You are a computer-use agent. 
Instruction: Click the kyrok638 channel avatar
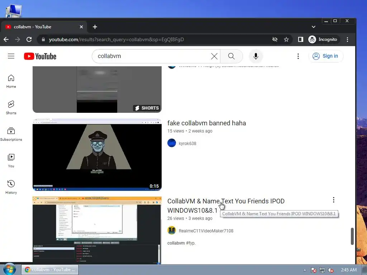[172, 143]
